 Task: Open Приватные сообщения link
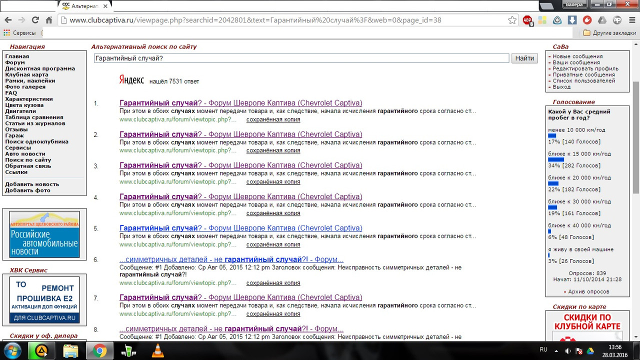[x=583, y=74]
